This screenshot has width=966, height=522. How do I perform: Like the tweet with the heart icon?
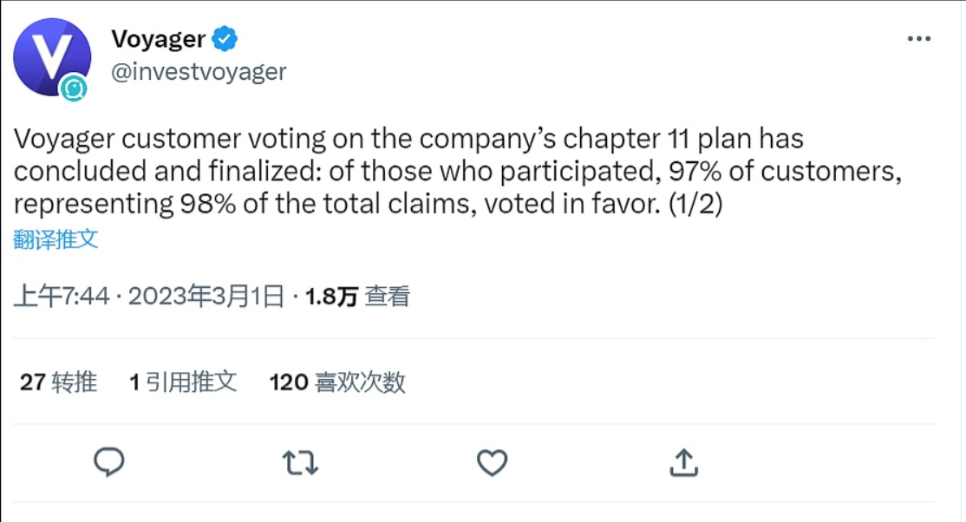492,462
